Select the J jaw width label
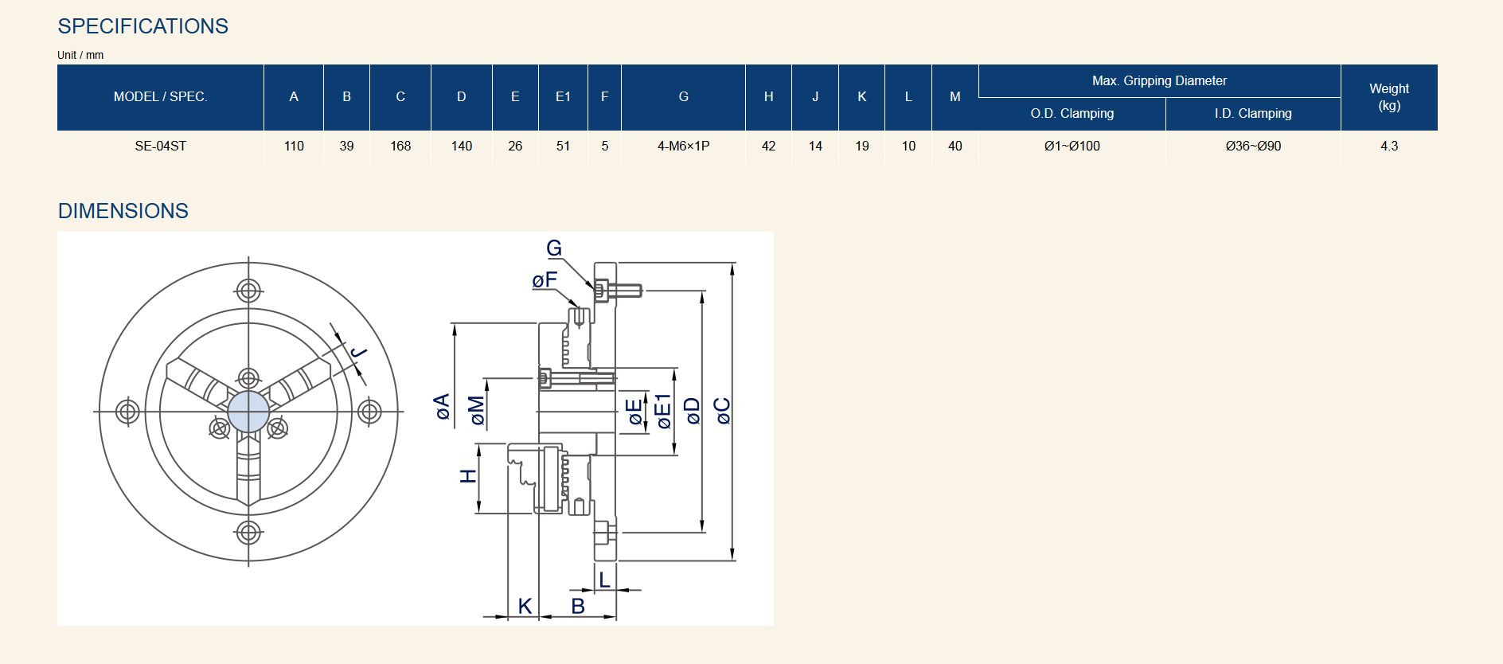 (x=359, y=352)
